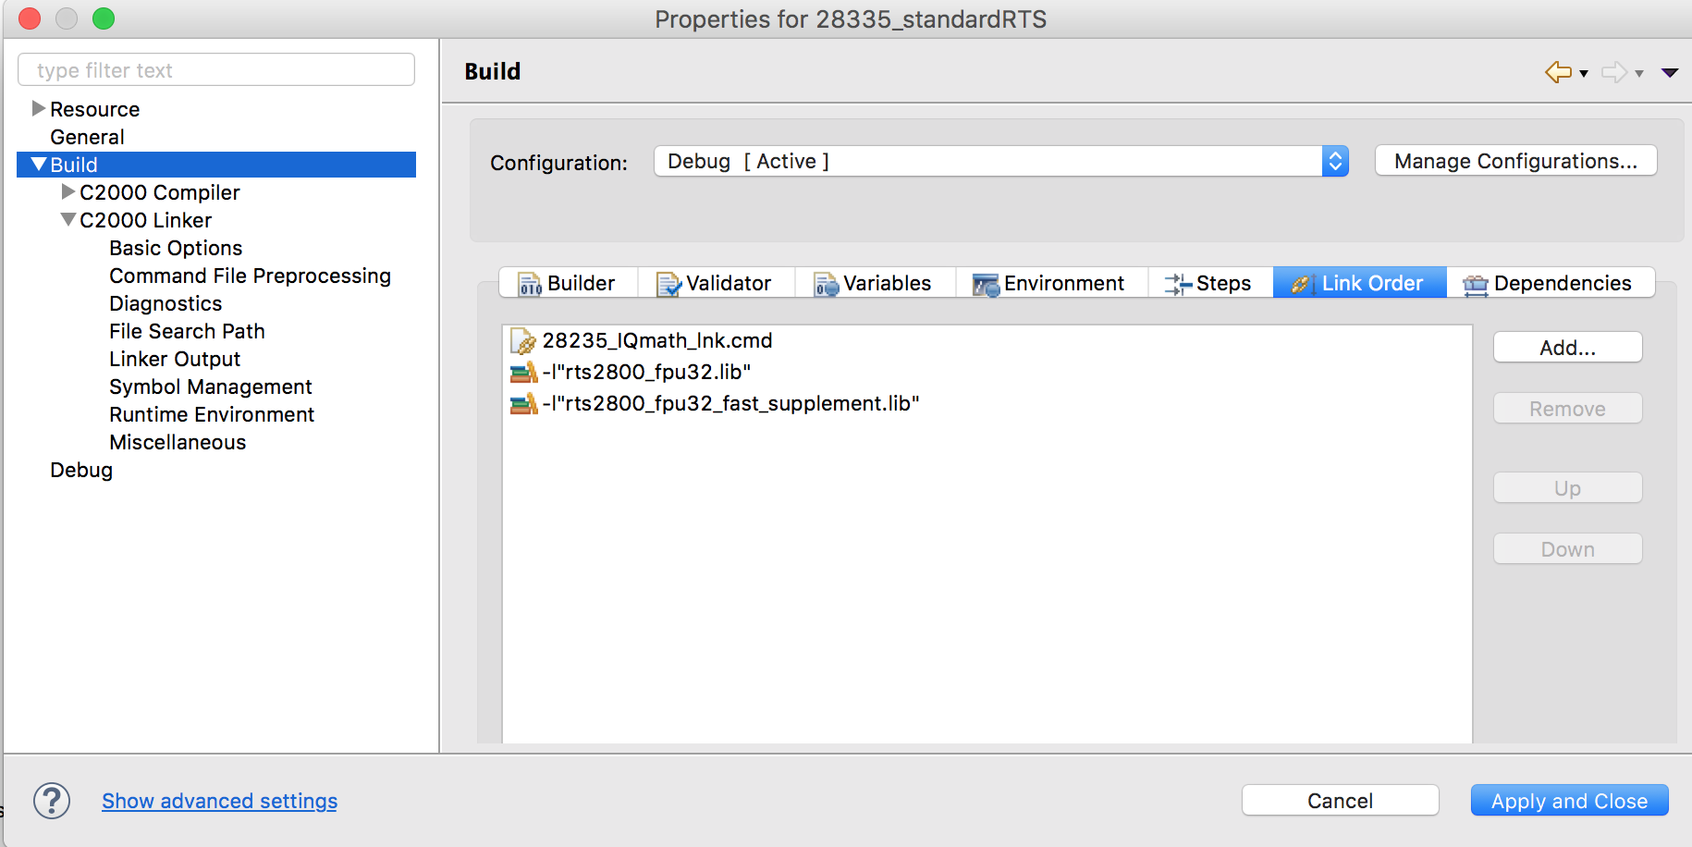Click the 28235_IQmath_lnk.cmd file icon

tap(523, 341)
